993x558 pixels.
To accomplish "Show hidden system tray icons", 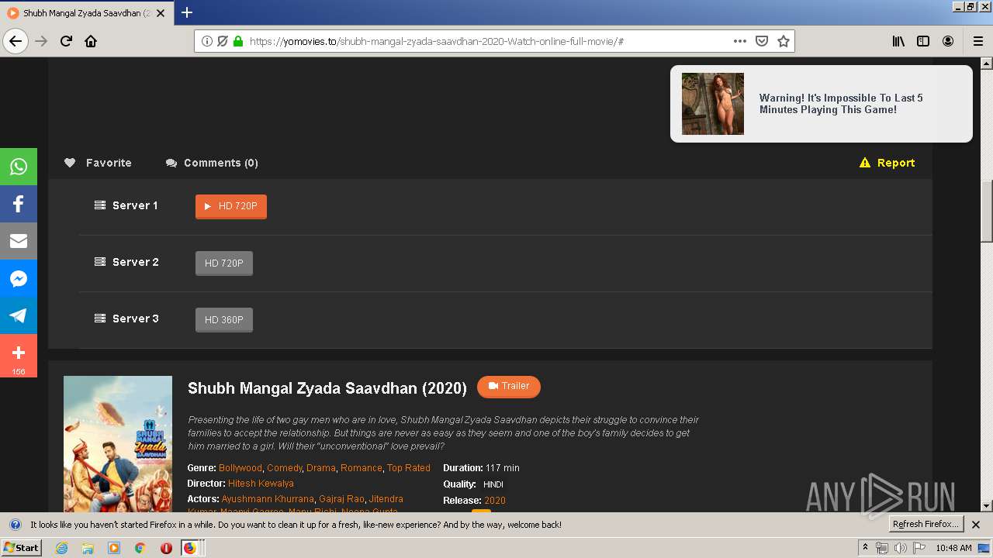I will (866, 548).
